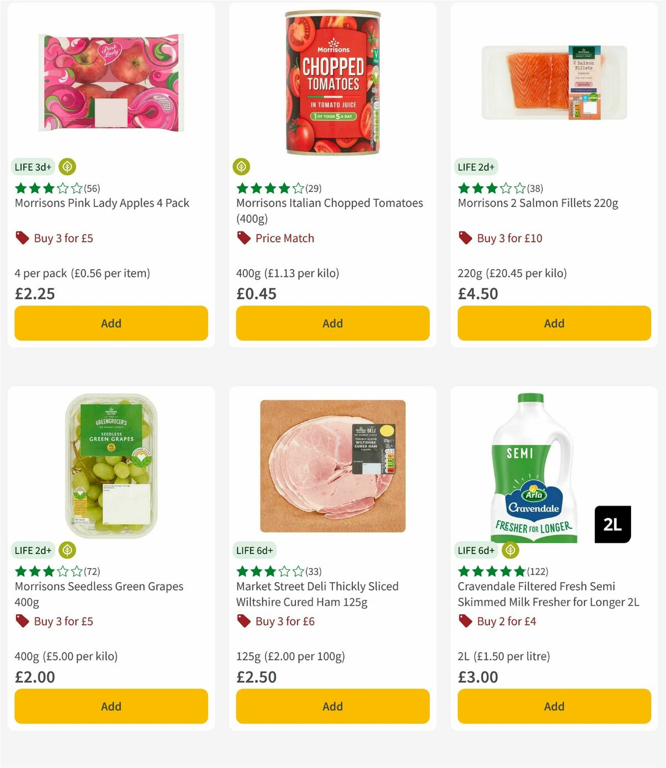Add Morrisons Pink Lady Apples to basket
Image resolution: width=666 pixels, height=768 pixels.
coord(110,323)
